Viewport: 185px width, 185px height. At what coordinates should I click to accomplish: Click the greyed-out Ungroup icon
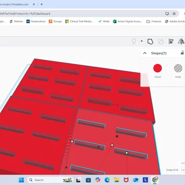pos(160,42)
